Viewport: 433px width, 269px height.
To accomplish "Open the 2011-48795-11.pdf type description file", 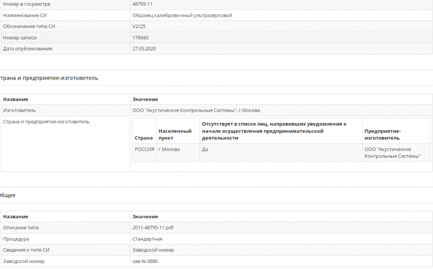I will click(x=153, y=228).
